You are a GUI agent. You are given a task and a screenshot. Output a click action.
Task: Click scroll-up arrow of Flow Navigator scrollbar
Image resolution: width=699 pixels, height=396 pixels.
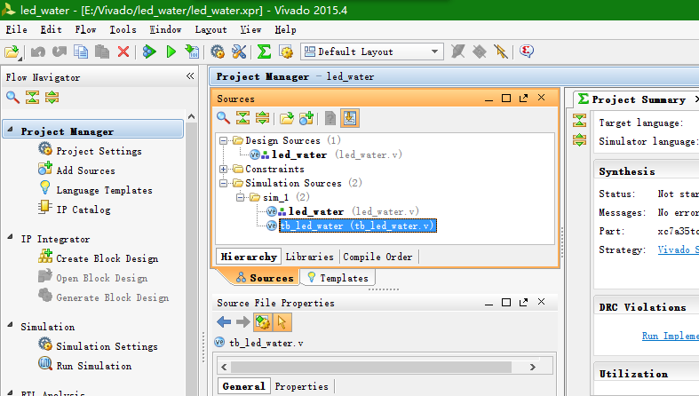pos(191,116)
